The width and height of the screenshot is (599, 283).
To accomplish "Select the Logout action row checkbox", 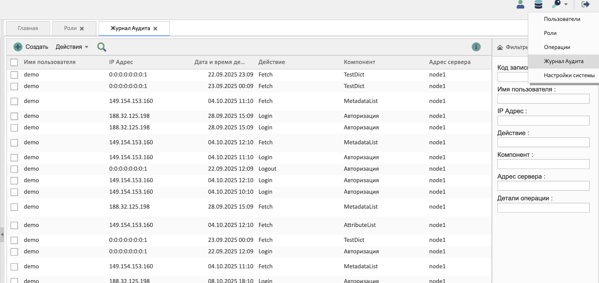I will pos(14,169).
